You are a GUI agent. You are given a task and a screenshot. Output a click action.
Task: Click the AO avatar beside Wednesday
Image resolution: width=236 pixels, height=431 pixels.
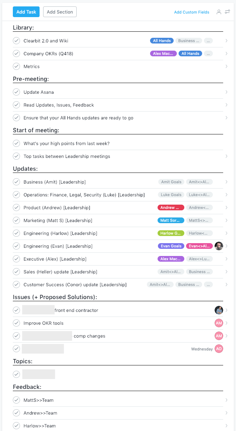pos(219,349)
